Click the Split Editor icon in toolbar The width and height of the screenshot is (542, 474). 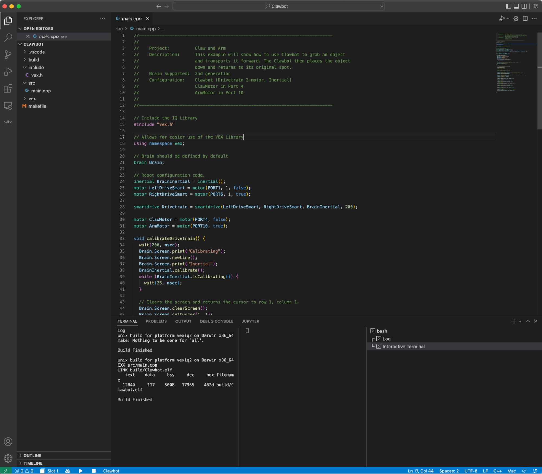525,18
